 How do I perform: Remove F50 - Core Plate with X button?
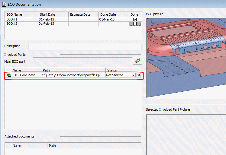[x=139, y=75]
